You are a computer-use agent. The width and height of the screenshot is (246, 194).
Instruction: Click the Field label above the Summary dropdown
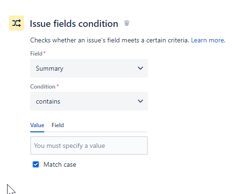coord(36,54)
